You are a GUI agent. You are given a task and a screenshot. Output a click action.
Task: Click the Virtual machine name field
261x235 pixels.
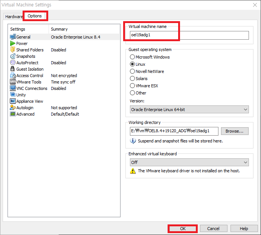coord(189,35)
